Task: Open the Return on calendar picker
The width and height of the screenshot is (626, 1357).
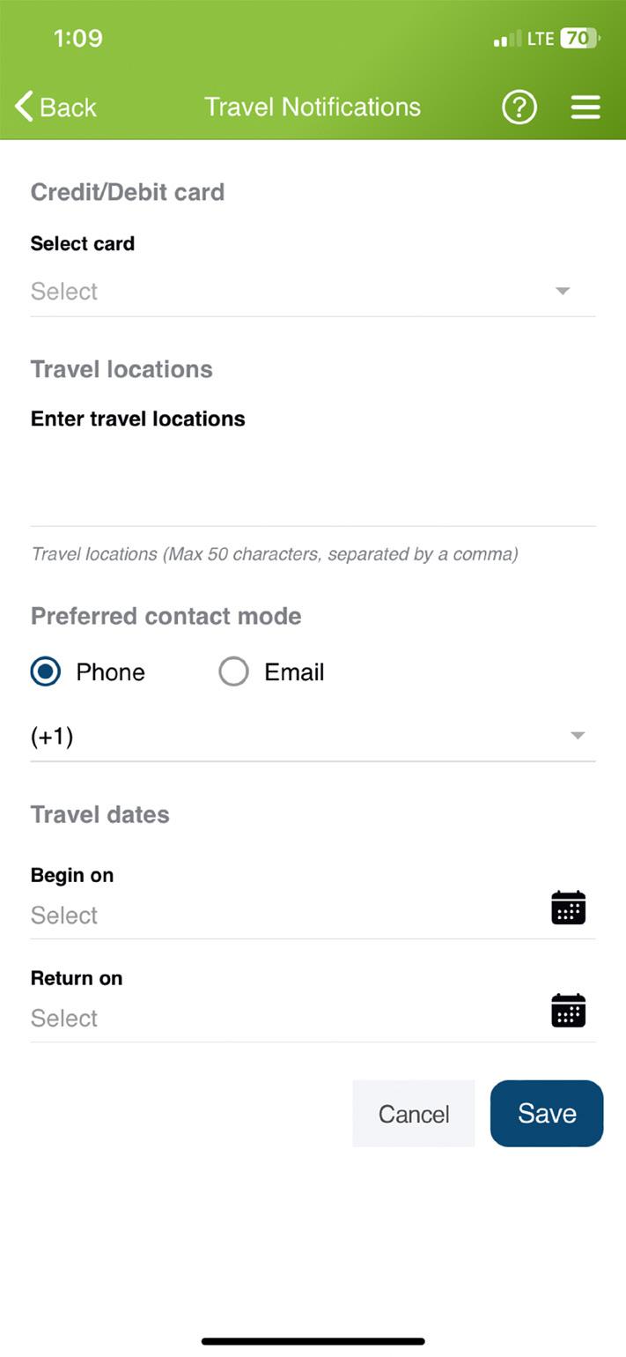Action: click(568, 1011)
